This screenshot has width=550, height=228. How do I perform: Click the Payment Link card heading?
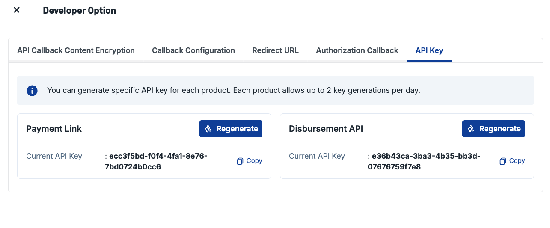pyautogui.click(x=54, y=129)
